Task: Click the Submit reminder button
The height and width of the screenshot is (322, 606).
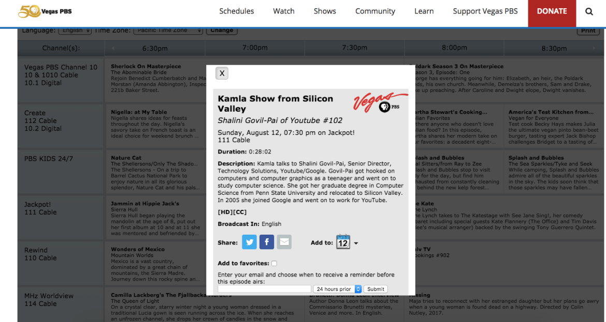Action: coord(376,289)
